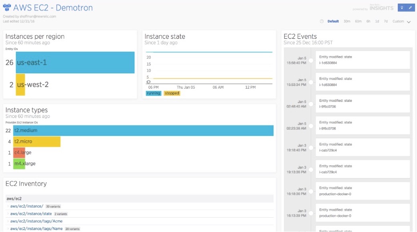
Task: Switch time range to 60m
Action: 358,21
